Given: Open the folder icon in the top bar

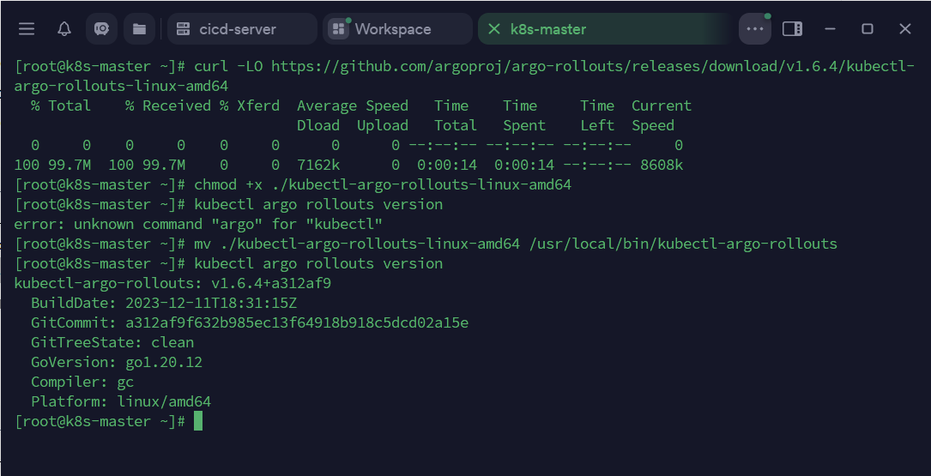Looking at the screenshot, I should 138,29.
